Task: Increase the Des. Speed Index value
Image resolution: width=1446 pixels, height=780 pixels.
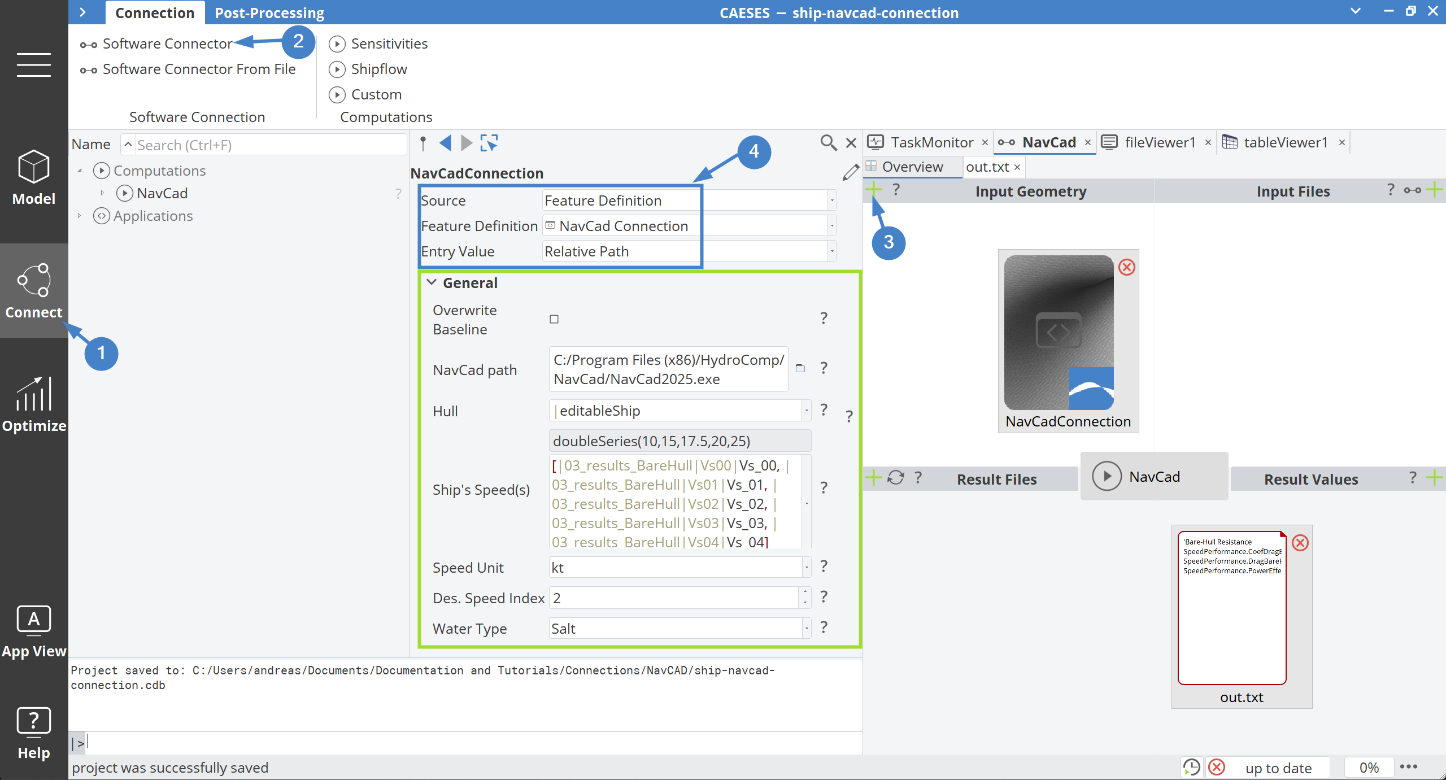Action: [805, 592]
